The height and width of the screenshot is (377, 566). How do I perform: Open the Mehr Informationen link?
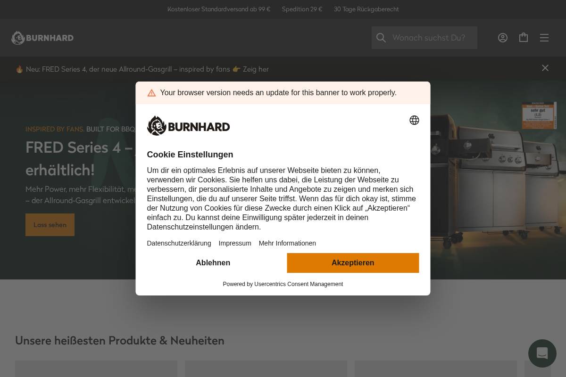point(287,243)
